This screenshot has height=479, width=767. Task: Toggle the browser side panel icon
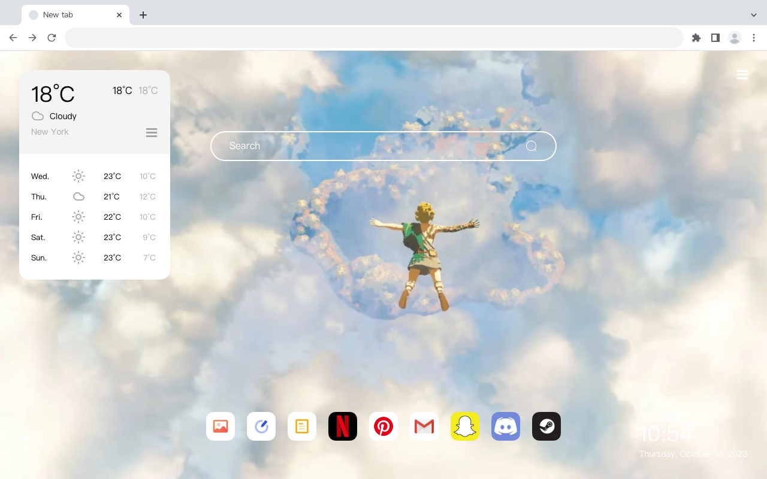(x=715, y=38)
